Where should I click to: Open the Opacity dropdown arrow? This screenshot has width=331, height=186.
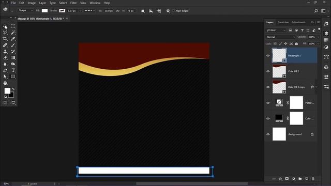(x=318, y=37)
